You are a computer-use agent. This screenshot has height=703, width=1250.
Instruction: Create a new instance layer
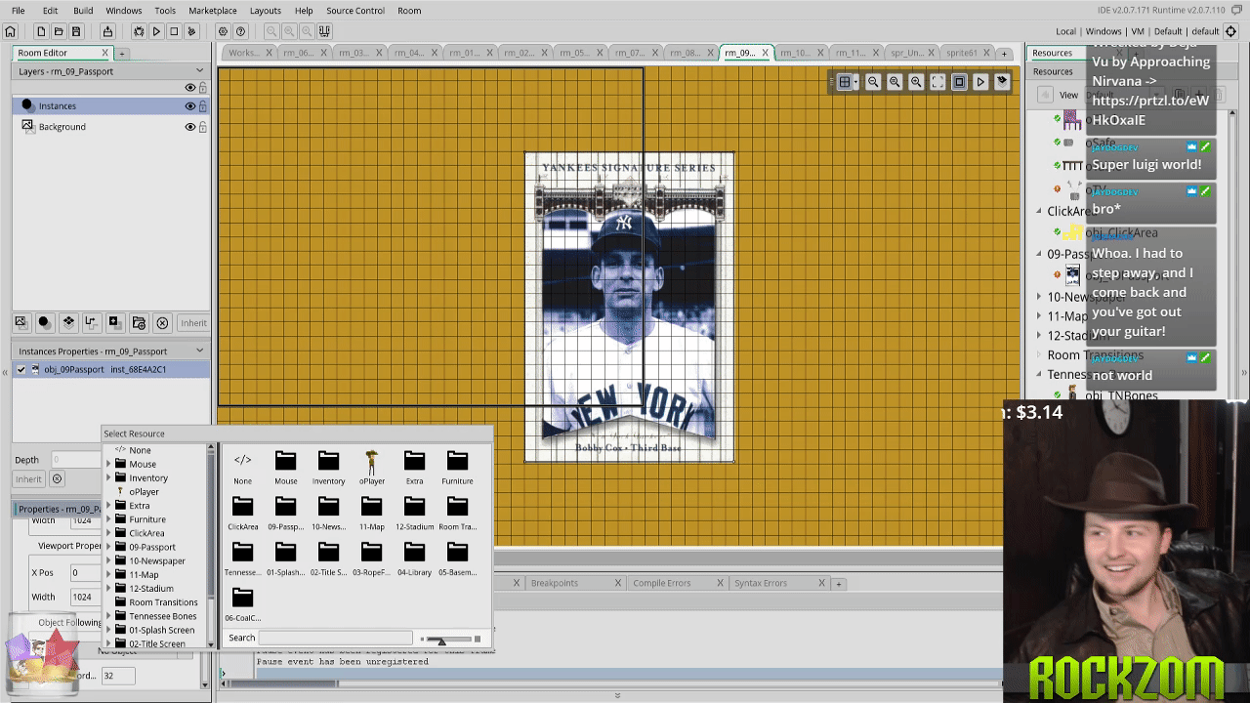tap(44, 322)
